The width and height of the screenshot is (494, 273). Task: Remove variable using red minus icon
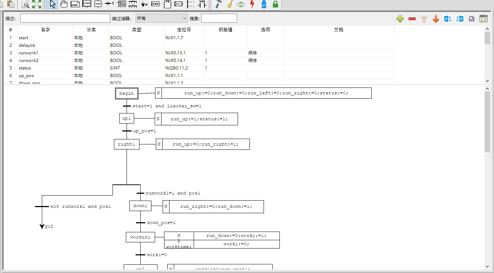(412, 19)
